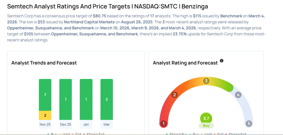Click the Dec 25 green bar
This screenshot has width=283, height=135.
pos(65,99)
